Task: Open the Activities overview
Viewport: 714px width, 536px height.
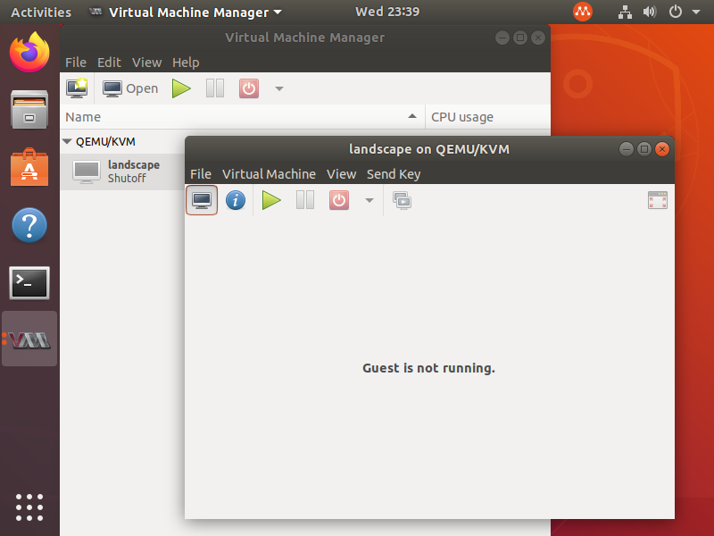Action: pyautogui.click(x=41, y=12)
